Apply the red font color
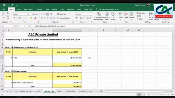This screenshot has width=175, height=98. click(x=35, y=18)
